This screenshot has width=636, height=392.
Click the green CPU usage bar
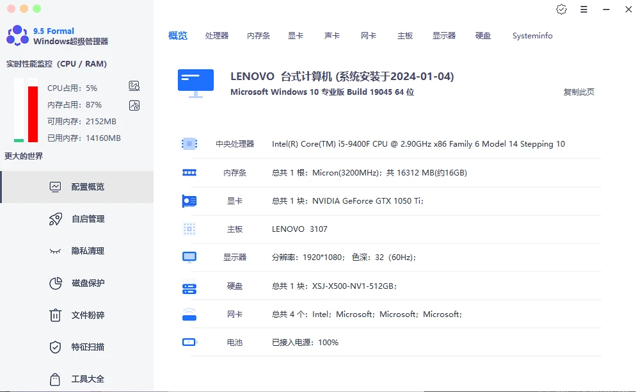click(x=19, y=140)
